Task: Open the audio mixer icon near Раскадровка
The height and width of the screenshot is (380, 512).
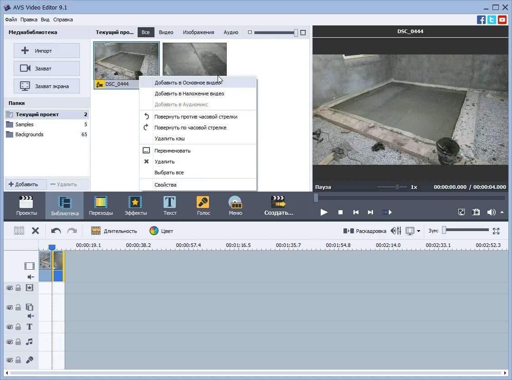Action: [396, 231]
